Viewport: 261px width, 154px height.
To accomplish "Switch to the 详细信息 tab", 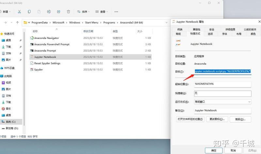I will pos(230,29).
